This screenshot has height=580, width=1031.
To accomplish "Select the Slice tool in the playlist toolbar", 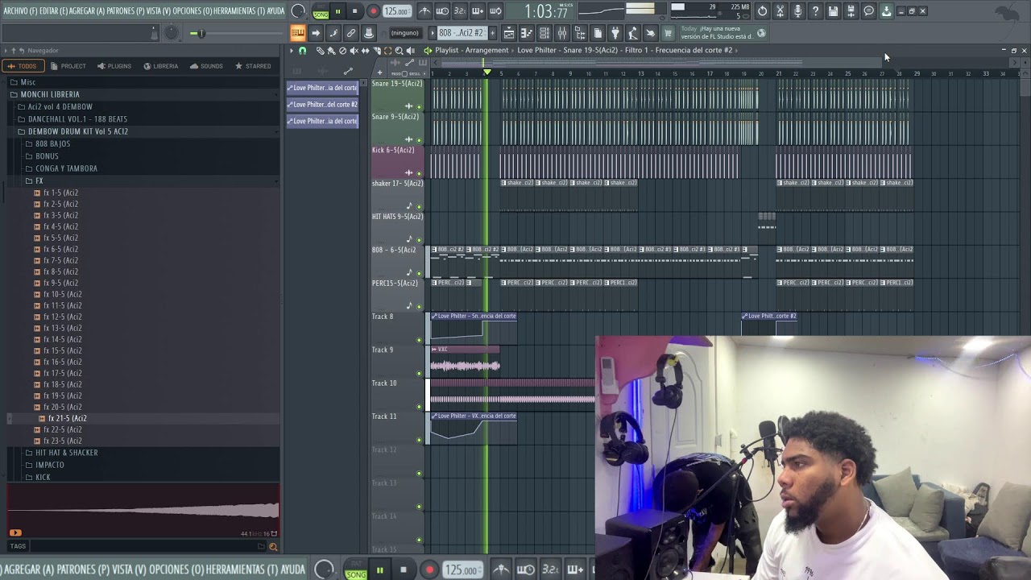I will [376, 51].
